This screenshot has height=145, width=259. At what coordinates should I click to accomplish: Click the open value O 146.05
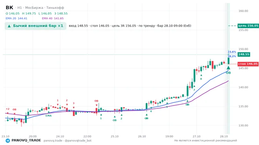click(13, 13)
